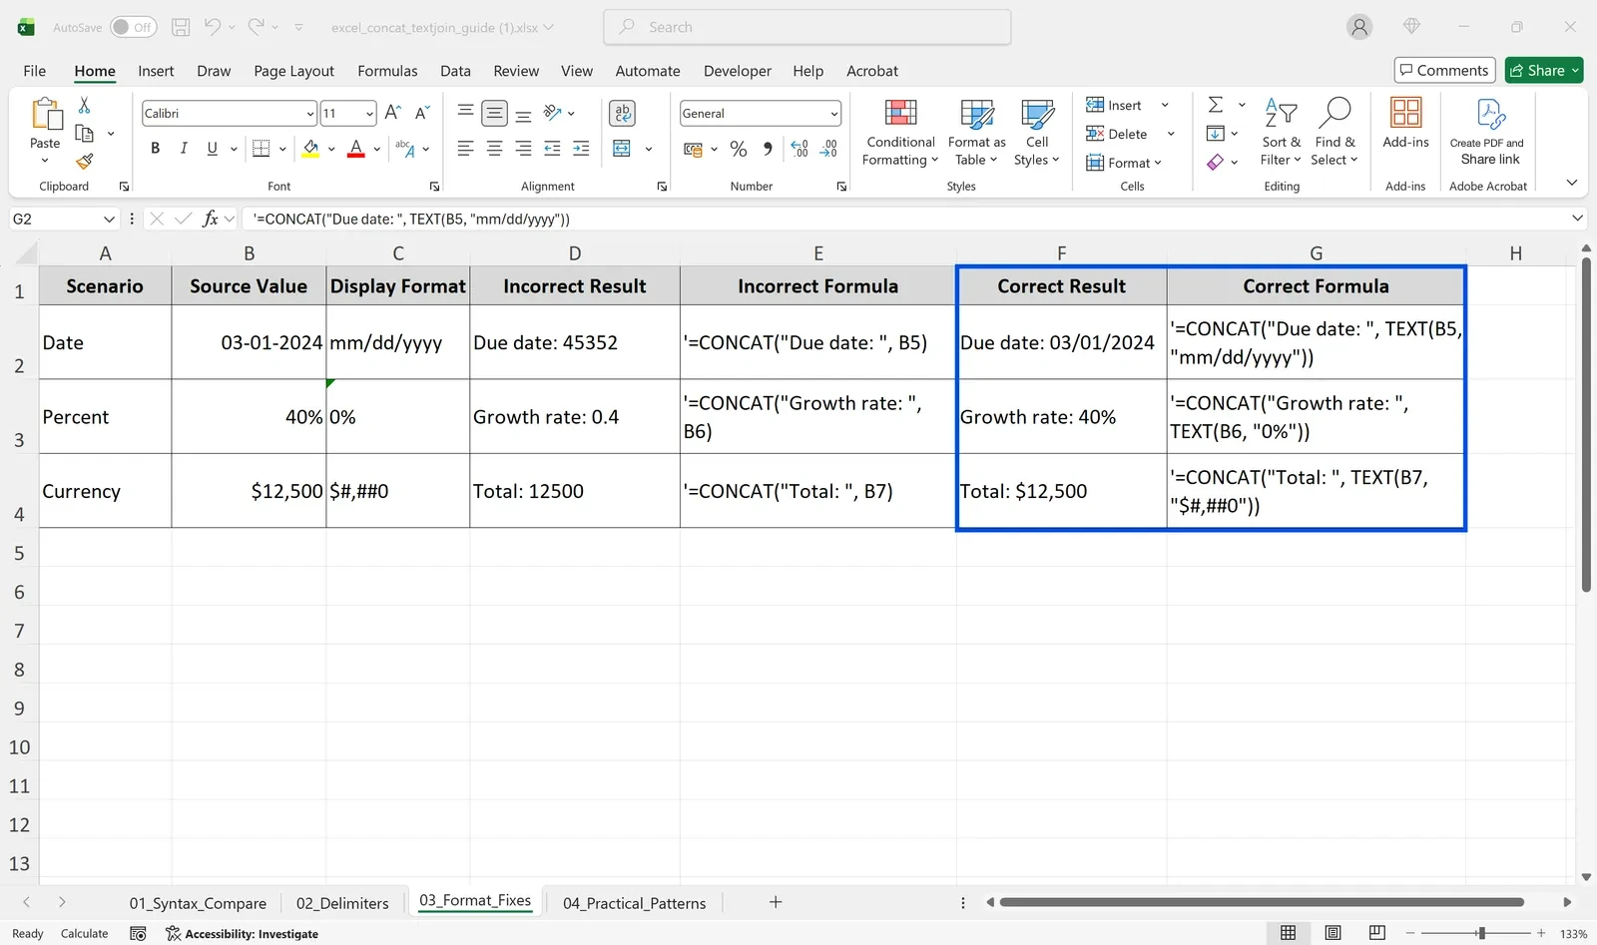Open the font name Calibri dropdown
The image size is (1597, 945).
(x=310, y=114)
